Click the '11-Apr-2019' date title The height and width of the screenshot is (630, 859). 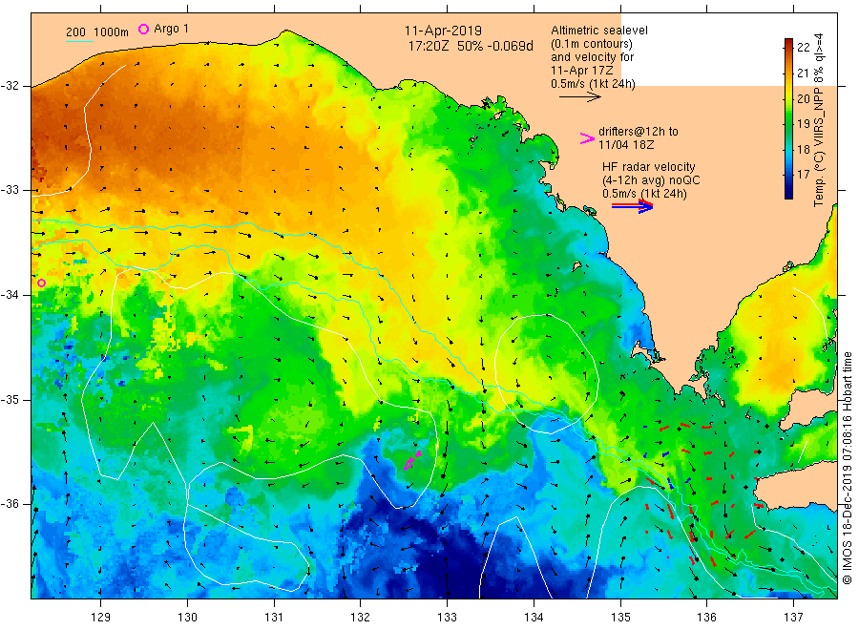coord(443,31)
